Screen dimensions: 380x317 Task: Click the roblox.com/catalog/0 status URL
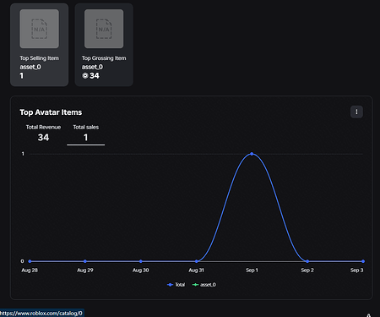coord(41,313)
